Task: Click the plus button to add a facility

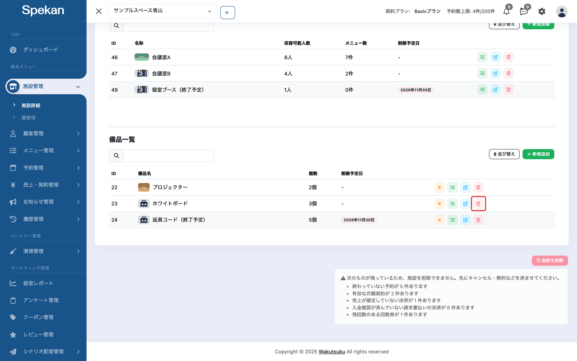Action: [228, 13]
